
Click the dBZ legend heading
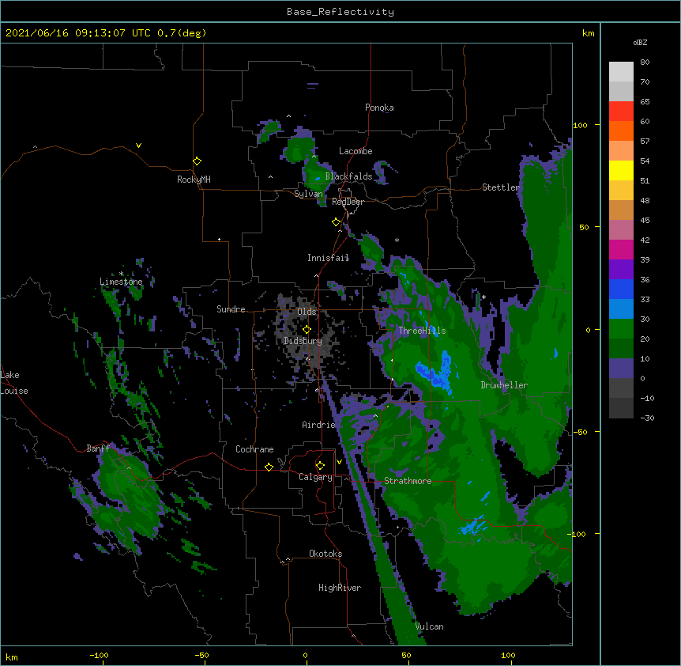point(640,43)
